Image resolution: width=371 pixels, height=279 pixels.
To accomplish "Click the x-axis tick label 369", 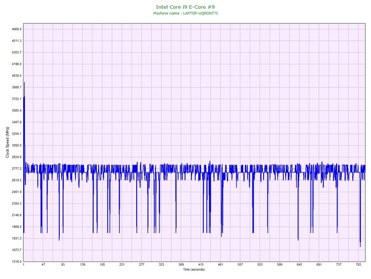I will tap(181, 265).
